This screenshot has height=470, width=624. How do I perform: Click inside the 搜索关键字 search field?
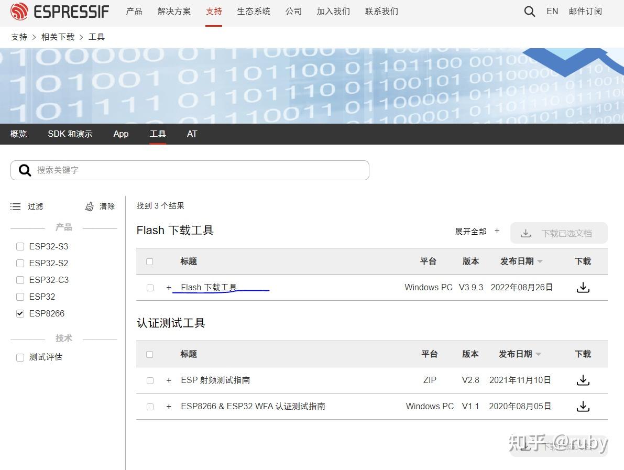pyautogui.click(x=157, y=170)
